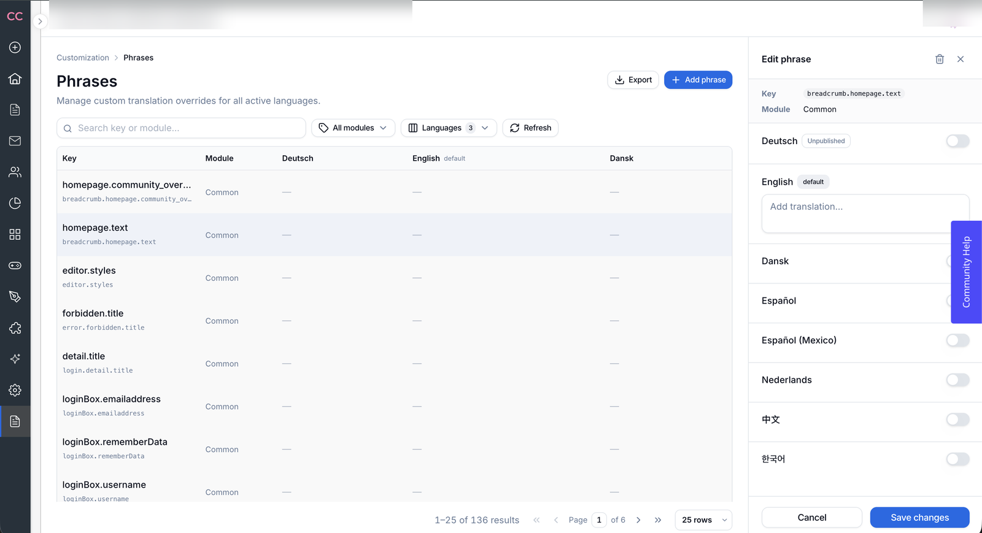Click the page number input field

pos(599,520)
